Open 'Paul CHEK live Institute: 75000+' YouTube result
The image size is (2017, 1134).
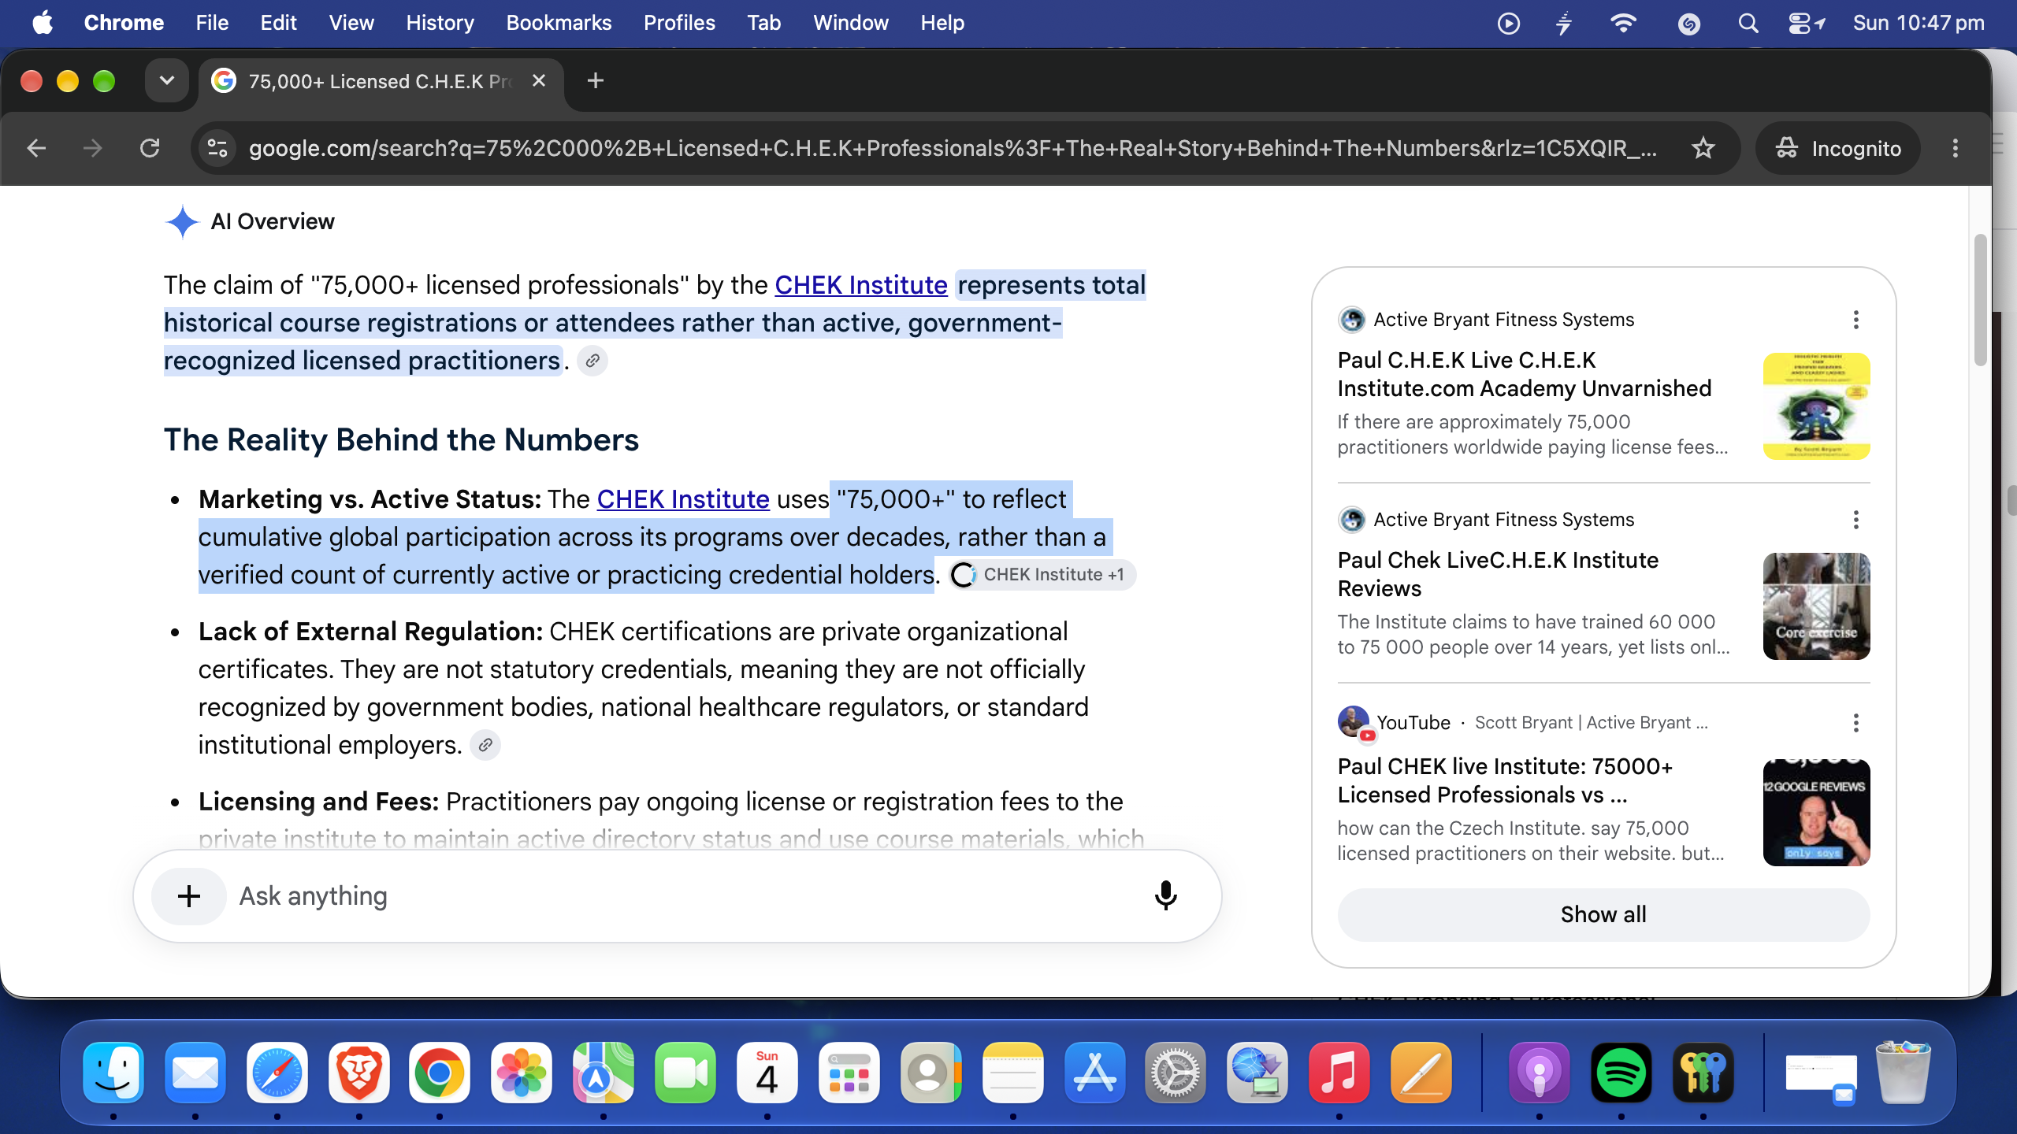pos(1505,780)
